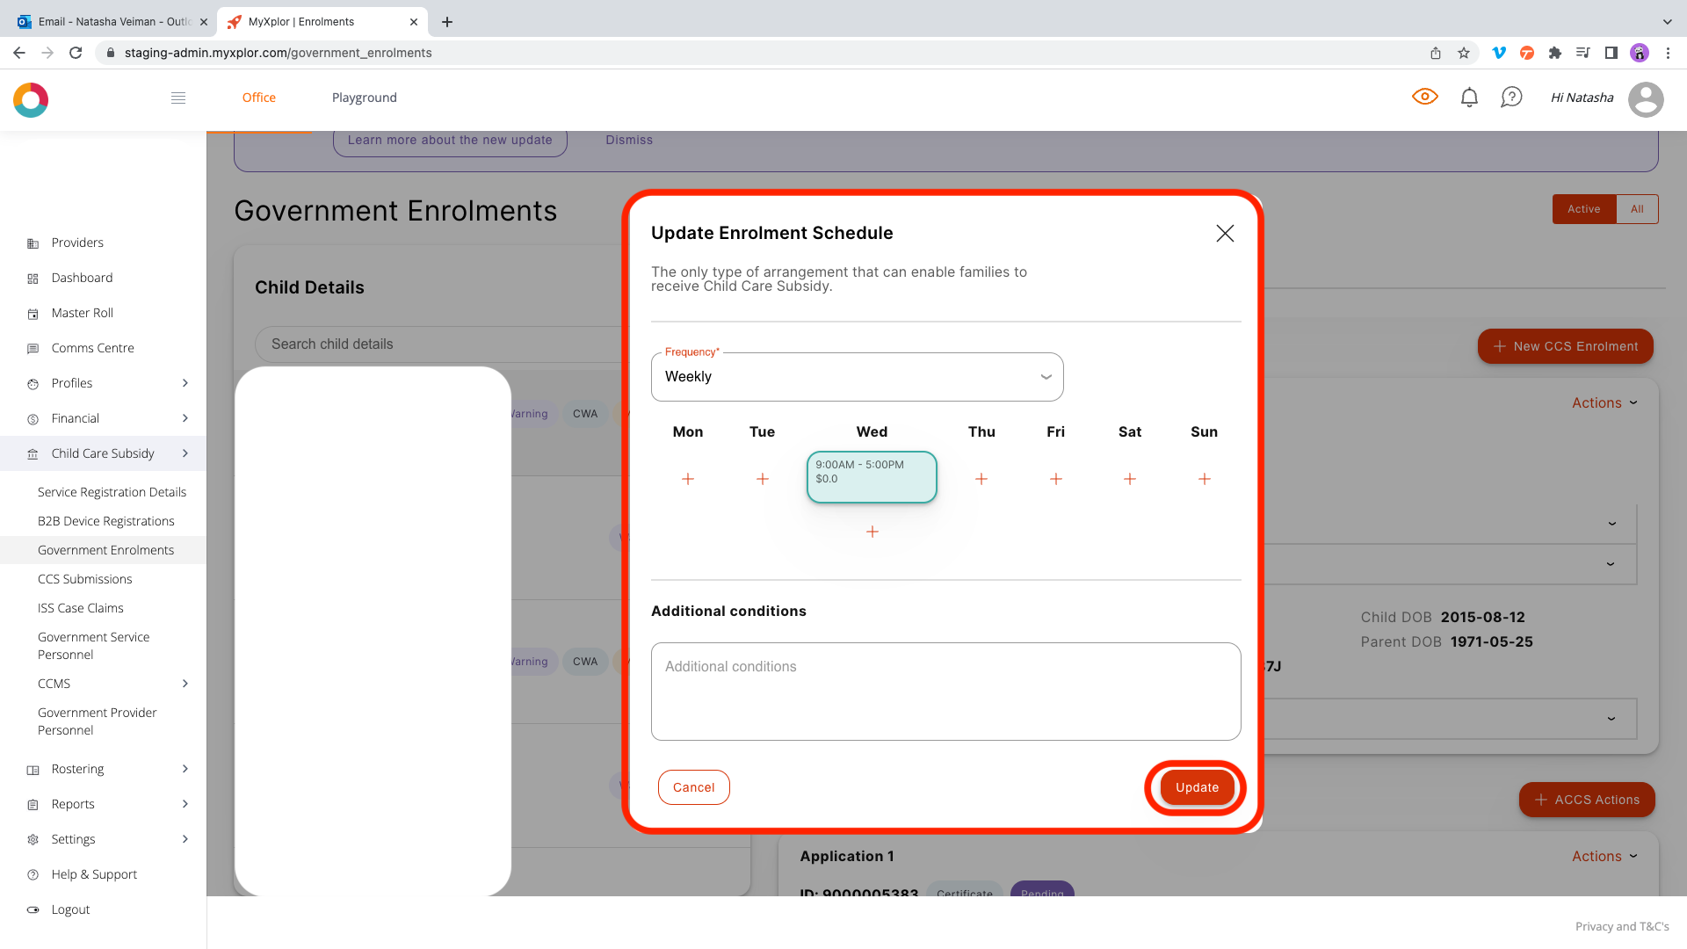This screenshot has width=1687, height=949.
Task: Open Master Roll from the sidebar
Action: [82, 313]
